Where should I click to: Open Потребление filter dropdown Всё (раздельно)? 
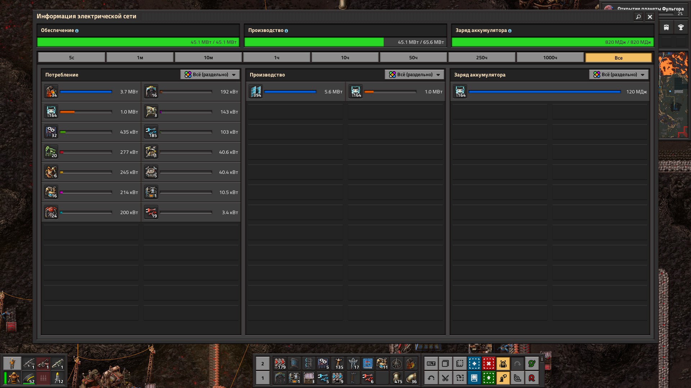pos(210,75)
